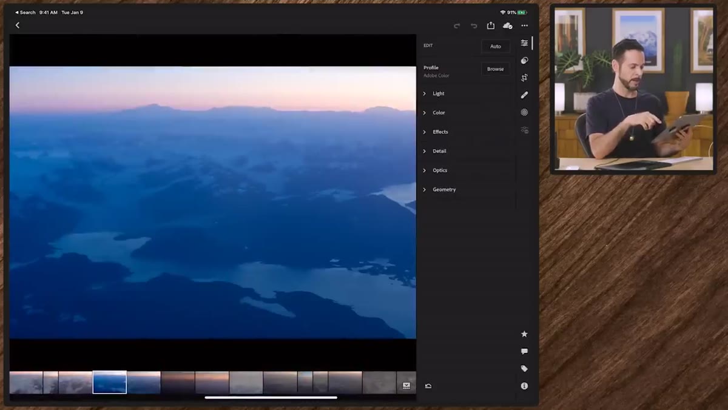Click the presenter webcam video overlay
The width and height of the screenshot is (728, 410).
633,90
